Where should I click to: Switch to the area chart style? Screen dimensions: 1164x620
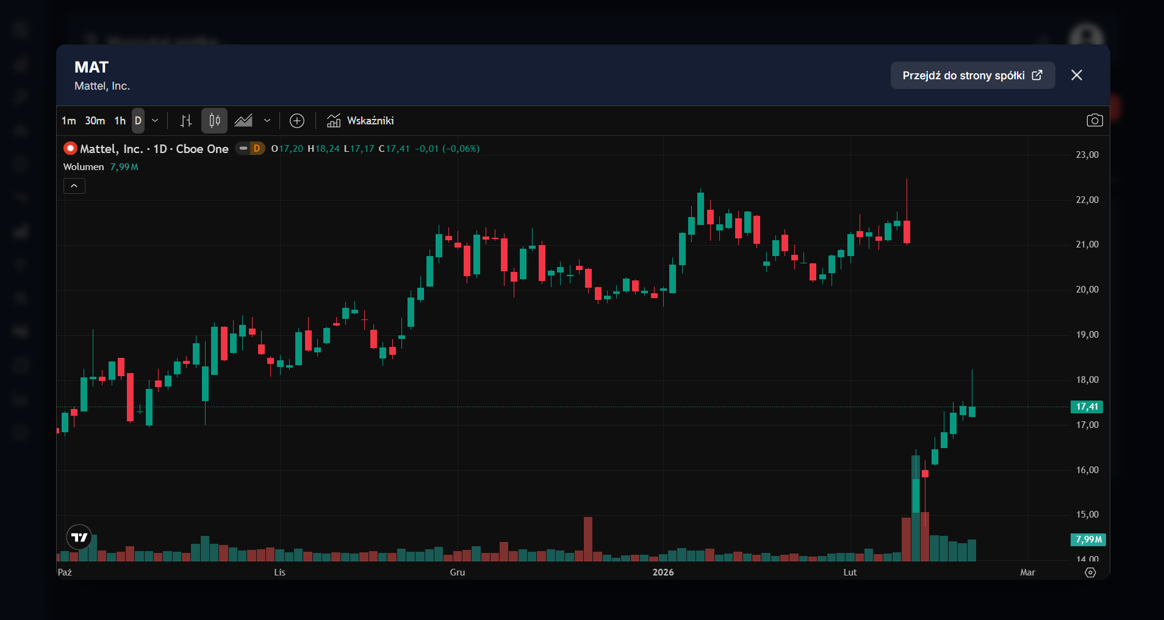click(x=243, y=121)
